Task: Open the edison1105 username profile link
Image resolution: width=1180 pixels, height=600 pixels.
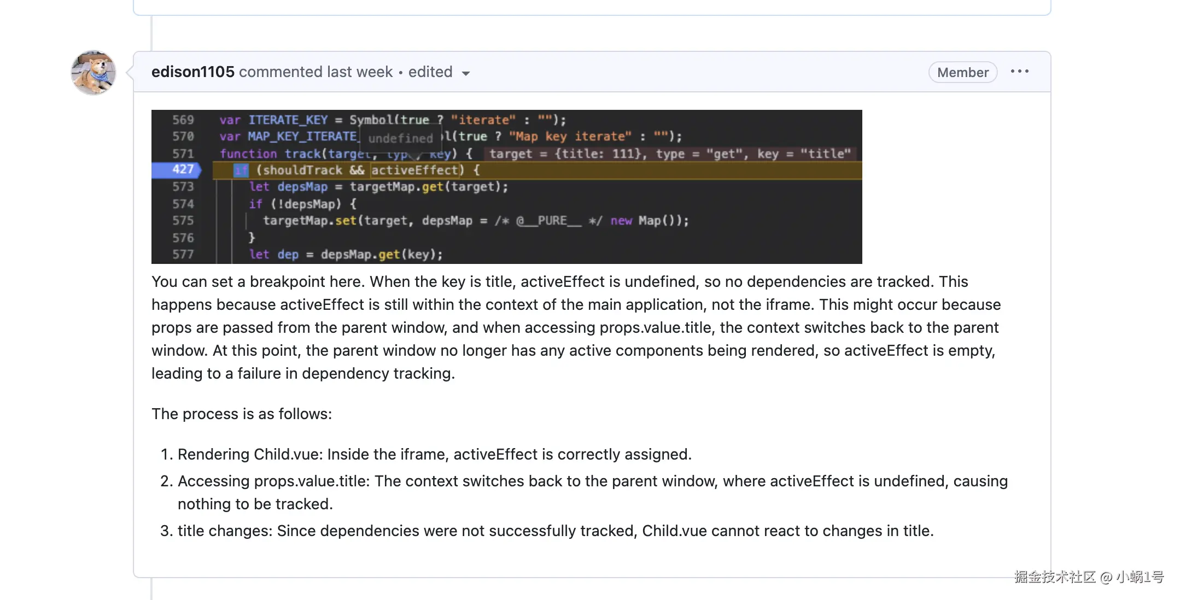Action: coord(192,72)
